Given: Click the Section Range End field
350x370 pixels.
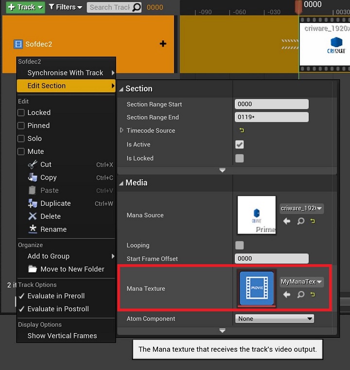Looking at the screenshot, I should (x=271, y=117).
